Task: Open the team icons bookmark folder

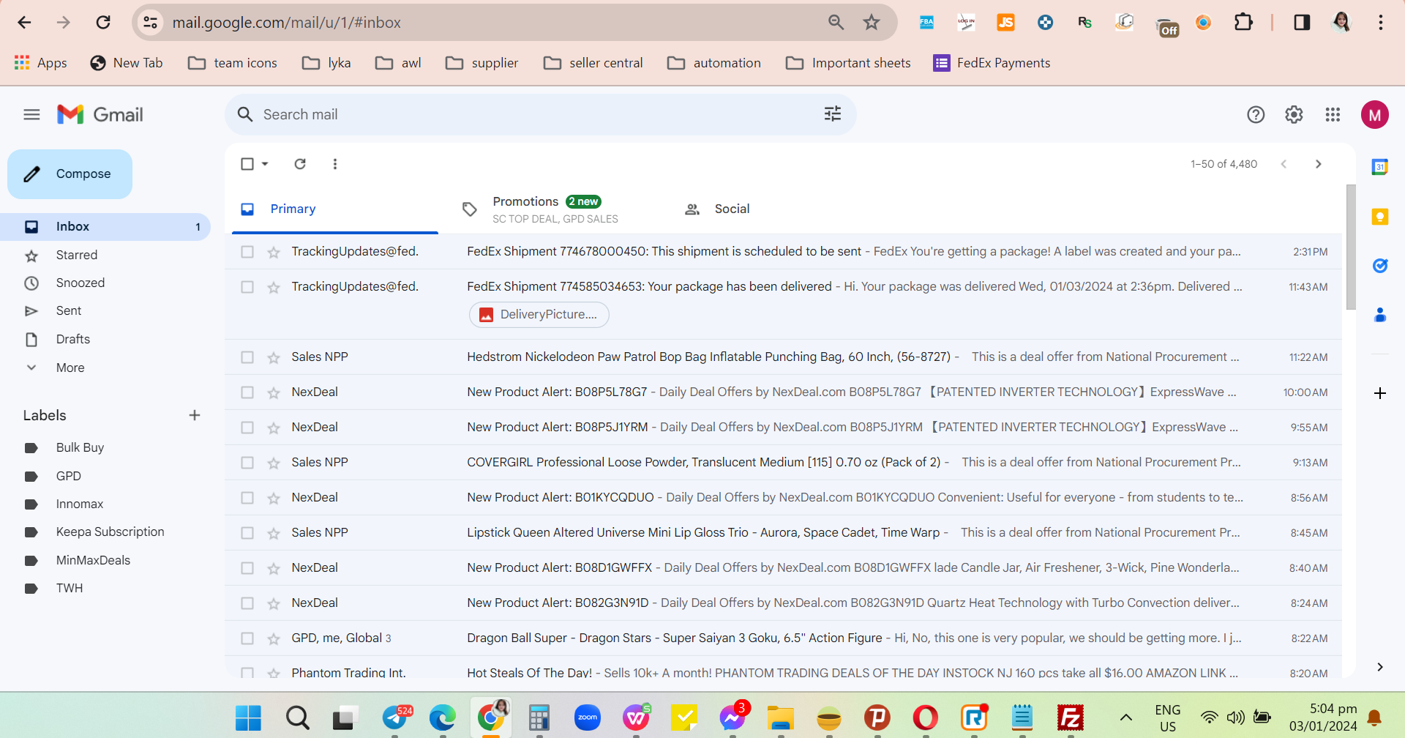Action: pos(233,63)
